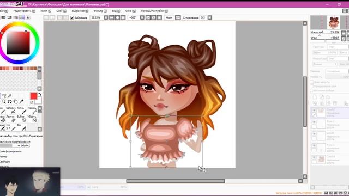349x196 pixels.
Task: Open the Помощь/Настройки menu
Action: coord(154,11)
